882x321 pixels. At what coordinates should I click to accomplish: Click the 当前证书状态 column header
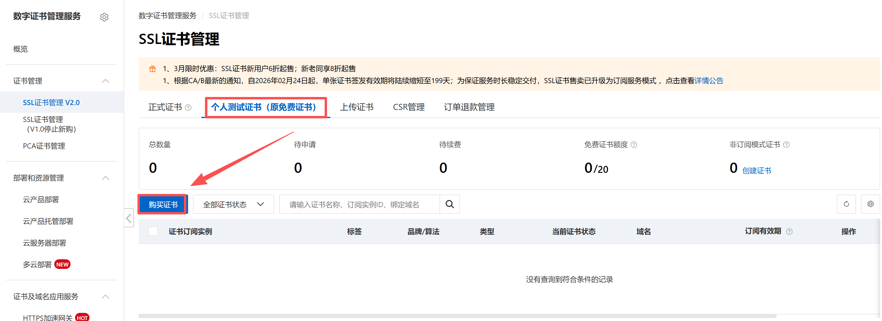(574, 232)
